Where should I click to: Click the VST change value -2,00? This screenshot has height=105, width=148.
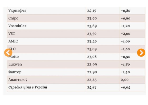click(x=126, y=34)
